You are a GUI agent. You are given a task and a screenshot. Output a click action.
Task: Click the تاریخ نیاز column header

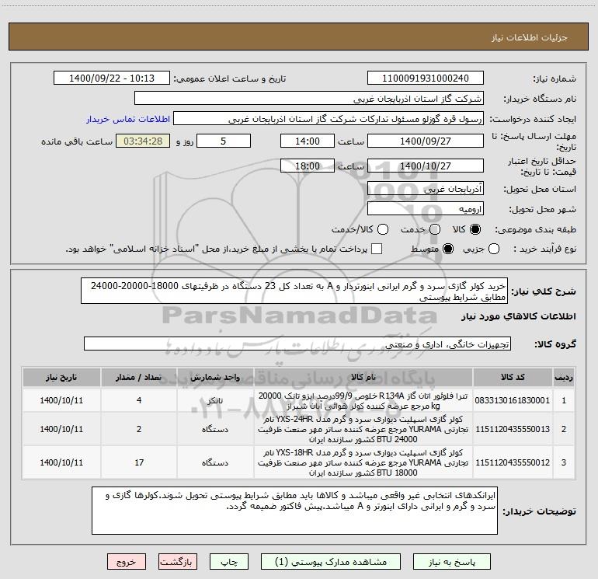(61, 378)
